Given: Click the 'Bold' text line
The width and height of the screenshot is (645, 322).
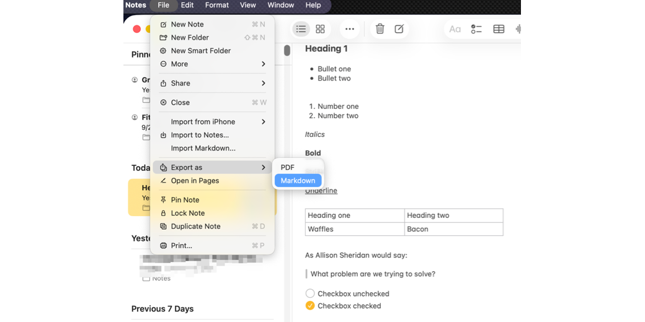Looking at the screenshot, I should [x=313, y=153].
